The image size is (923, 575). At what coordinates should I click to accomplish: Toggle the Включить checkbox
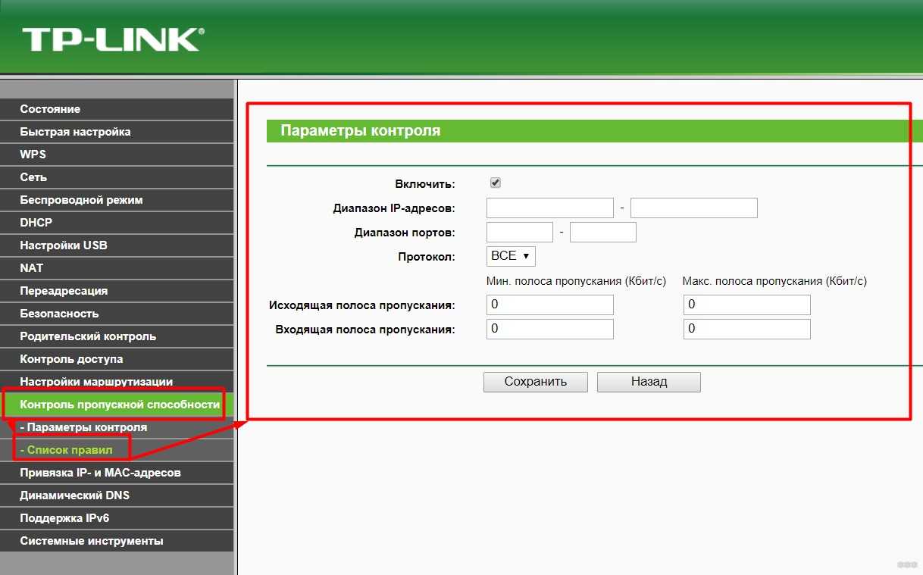tap(496, 183)
